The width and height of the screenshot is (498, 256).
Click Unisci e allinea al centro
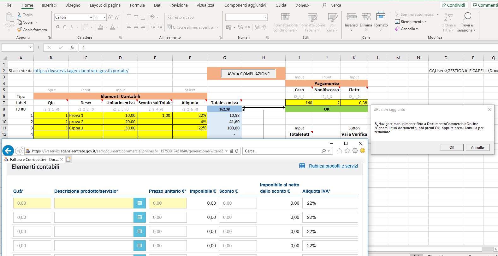190,27
